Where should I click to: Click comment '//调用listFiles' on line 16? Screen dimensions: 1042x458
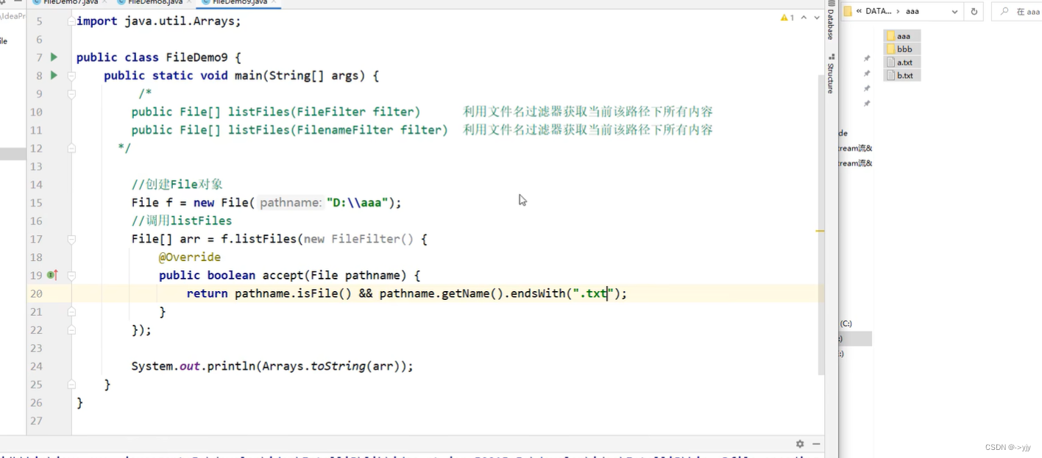coord(182,221)
